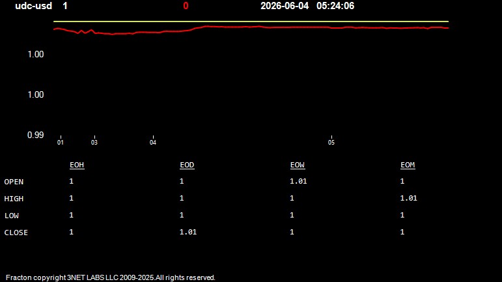Click the EOH OPEN value
Screen dimensions: 502x282
[x=72, y=181]
